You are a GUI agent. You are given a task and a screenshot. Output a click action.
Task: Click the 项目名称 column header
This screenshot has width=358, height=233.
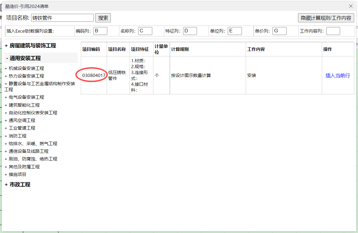click(x=118, y=49)
